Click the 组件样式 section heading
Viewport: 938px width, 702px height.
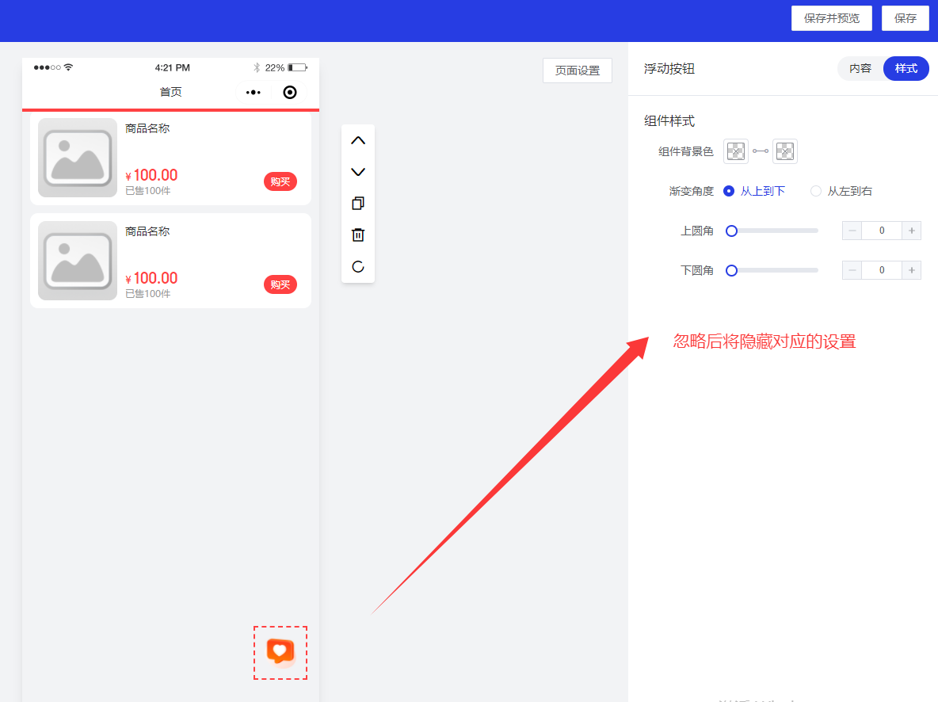pos(669,121)
